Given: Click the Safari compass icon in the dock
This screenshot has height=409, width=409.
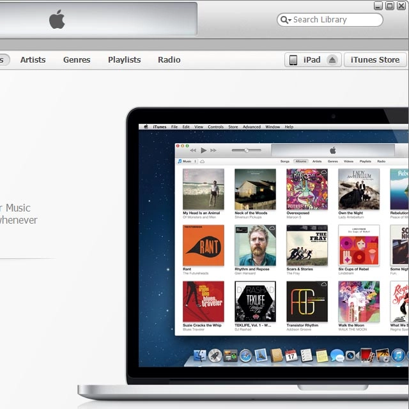Looking at the screenshot, I should [245, 355].
